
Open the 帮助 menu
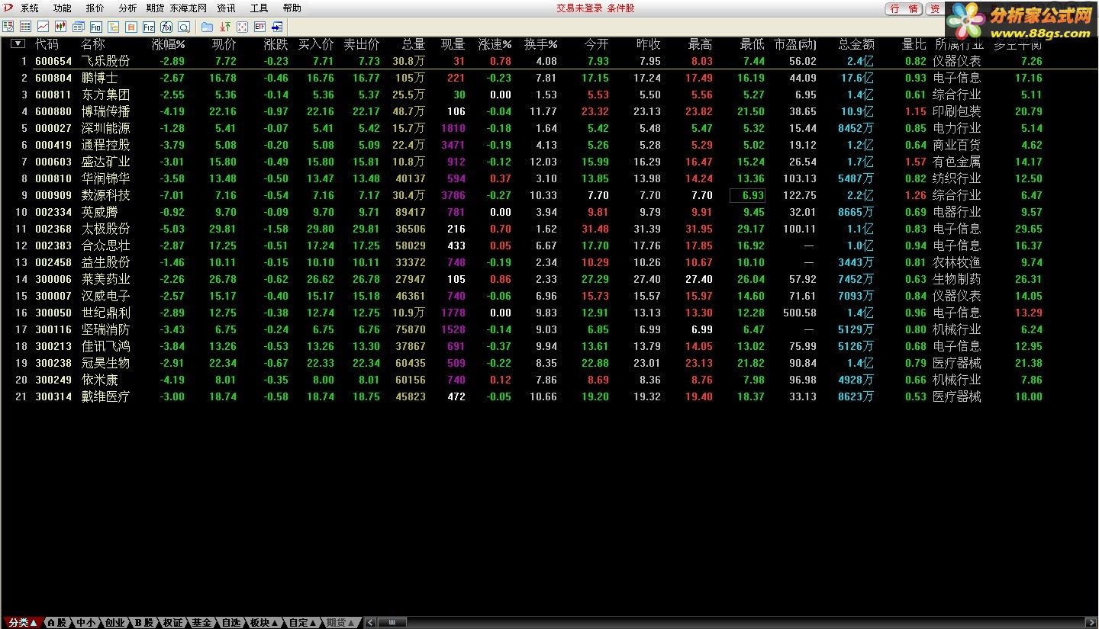(x=292, y=8)
